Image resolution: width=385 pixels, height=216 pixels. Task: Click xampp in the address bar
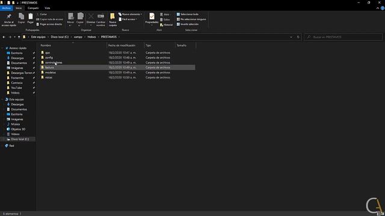pos(78,37)
